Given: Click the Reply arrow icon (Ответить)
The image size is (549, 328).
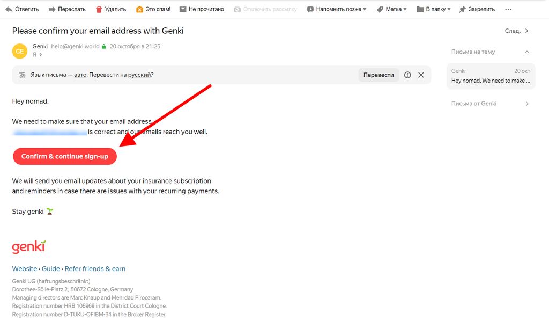Looking at the screenshot, I should click(9, 9).
